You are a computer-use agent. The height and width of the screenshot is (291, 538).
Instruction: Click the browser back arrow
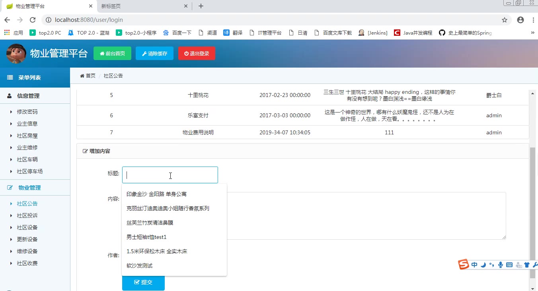(x=7, y=20)
